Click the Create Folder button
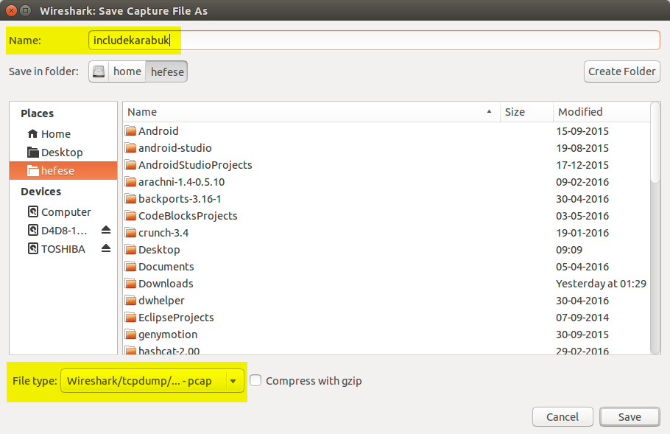Screen dimensions: 670x434 621,71
